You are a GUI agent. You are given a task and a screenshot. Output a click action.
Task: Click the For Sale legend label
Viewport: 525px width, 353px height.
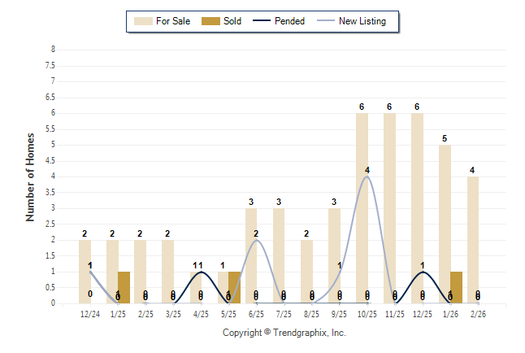173,21
